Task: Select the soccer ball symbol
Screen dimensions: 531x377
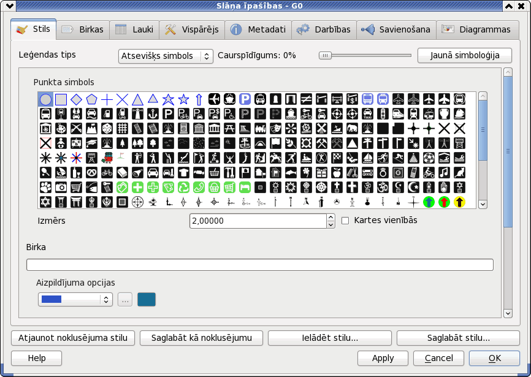Action: tap(429, 158)
